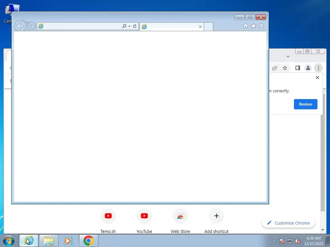Open the Internet Explorer home page
The width and height of the screenshot is (330, 247).
[x=245, y=26]
